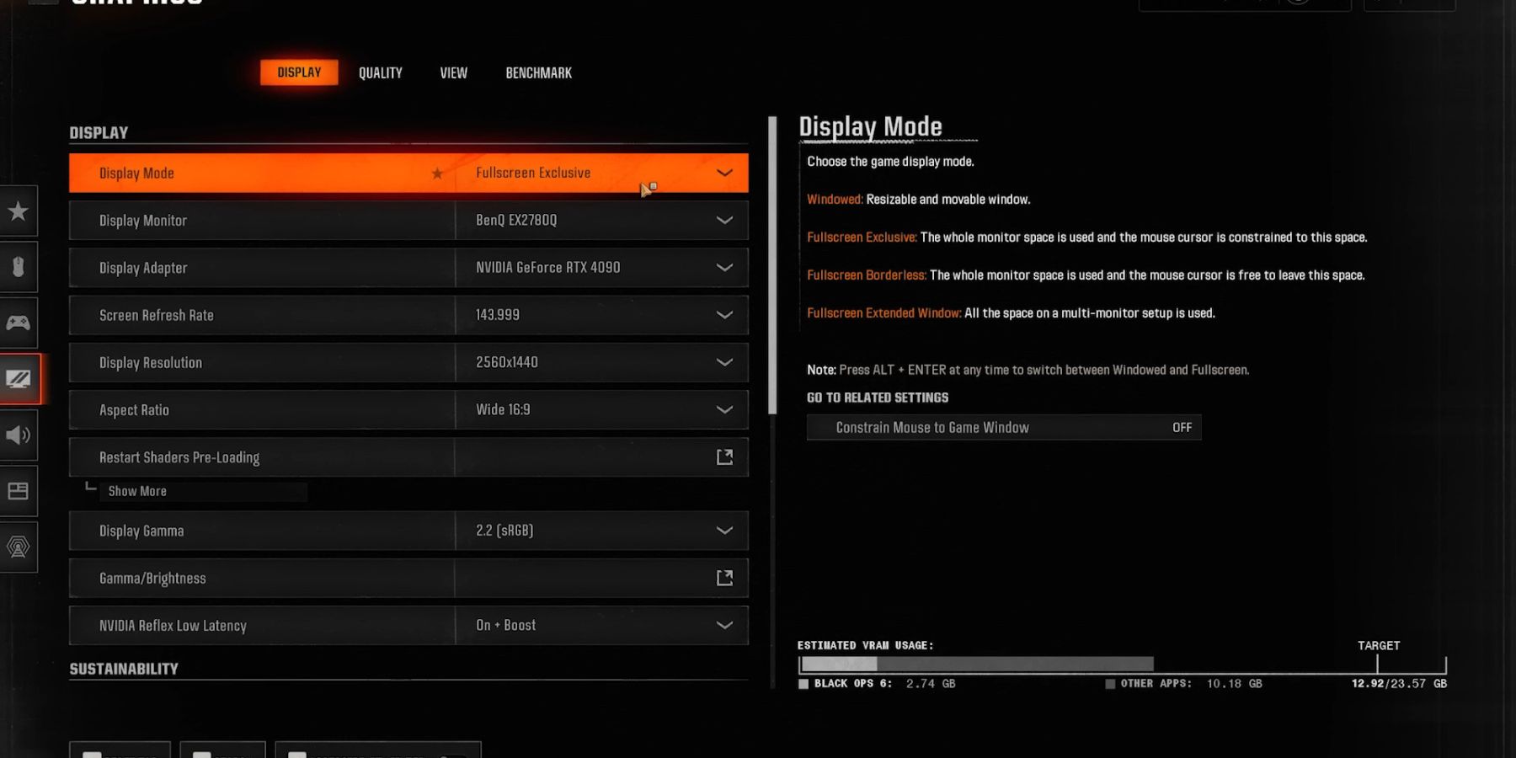
Task: Click the Display Adapter label
Action: tap(143, 268)
